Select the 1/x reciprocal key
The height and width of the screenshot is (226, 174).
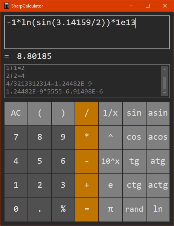click(110, 114)
